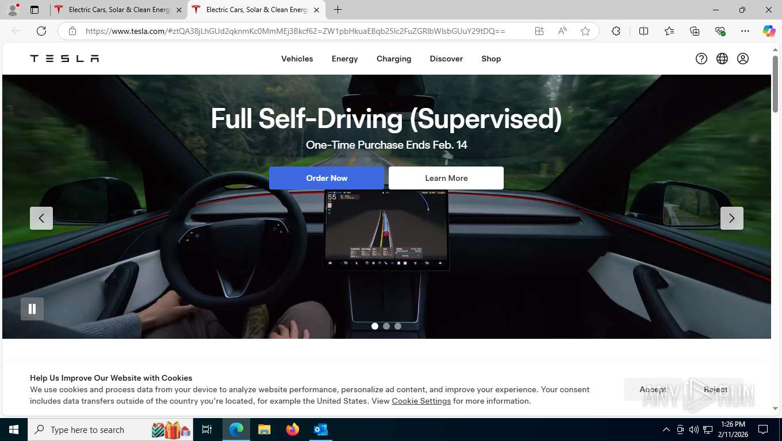Accept the cookies
782x441 pixels.
(653, 389)
